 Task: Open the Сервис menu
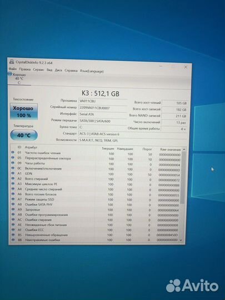point(38,69)
